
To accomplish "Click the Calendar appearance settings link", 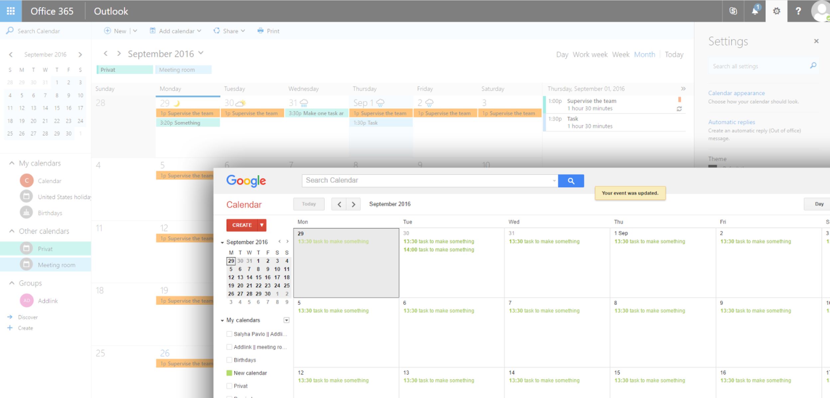I will (737, 93).
